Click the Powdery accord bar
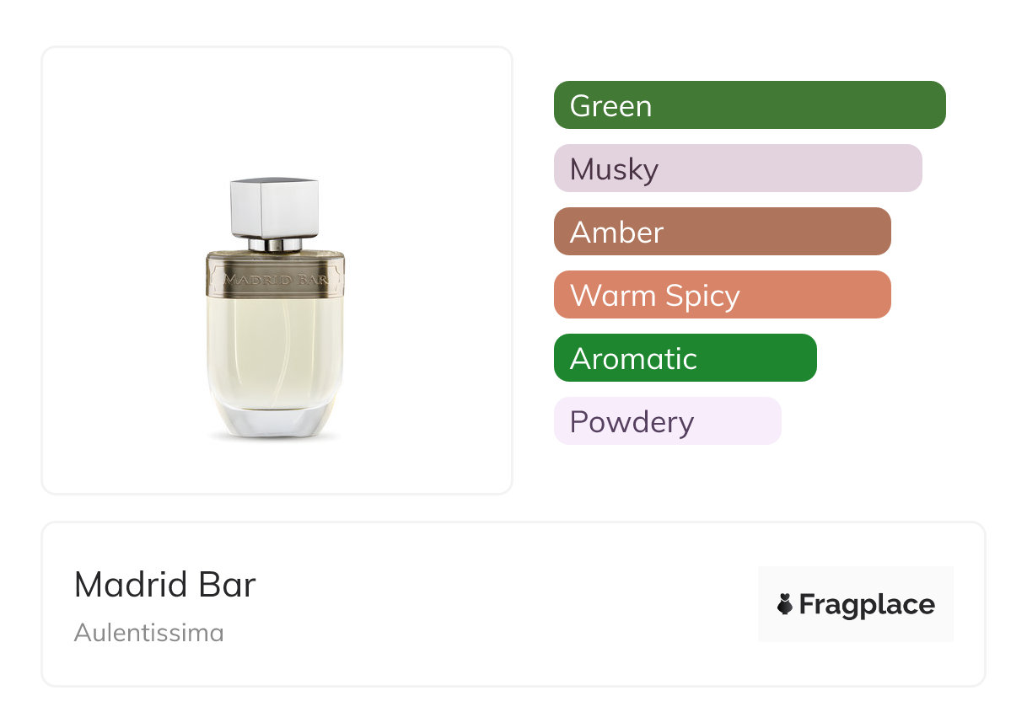This screenshot has height=728, width=1027. pos(667,421)
